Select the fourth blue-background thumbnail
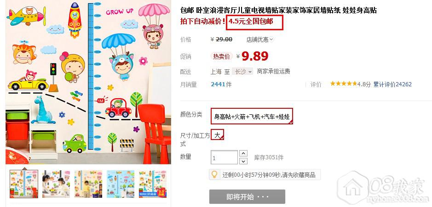The height and width of the screenshot is (207, 432). click(x=121, y=184)
